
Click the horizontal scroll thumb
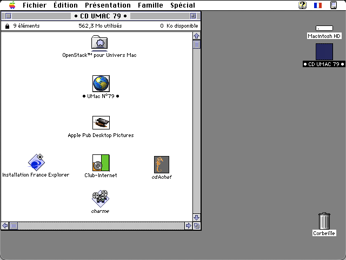(14, 226)
